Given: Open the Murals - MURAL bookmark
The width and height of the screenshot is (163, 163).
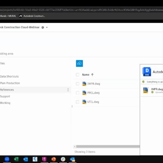Looking at the screenshot, I should (x=8, y=16).
